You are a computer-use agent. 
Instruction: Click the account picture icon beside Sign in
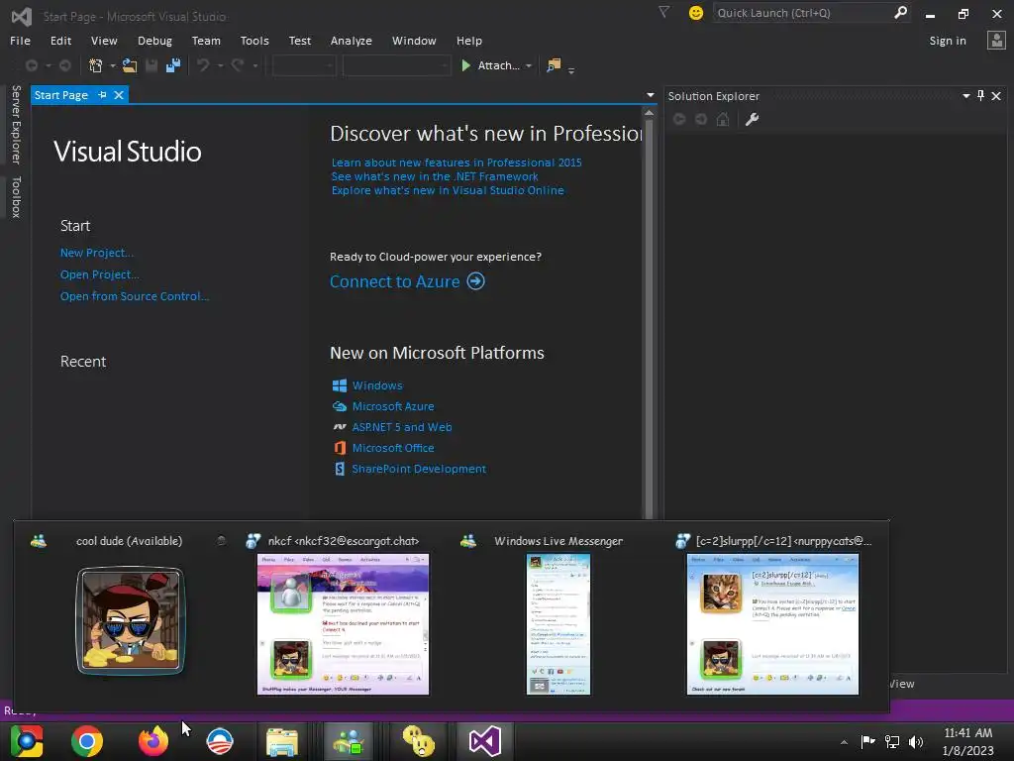click(x=996, y=41)
